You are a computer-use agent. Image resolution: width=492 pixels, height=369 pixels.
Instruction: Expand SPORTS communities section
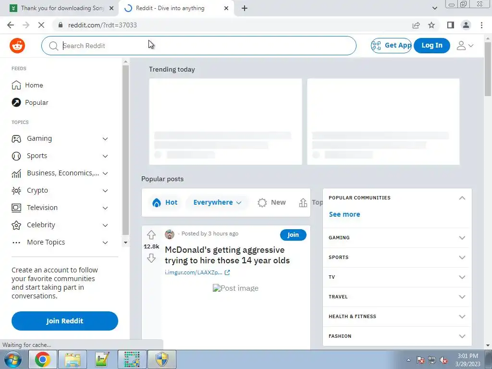click(x=462, y=258)
